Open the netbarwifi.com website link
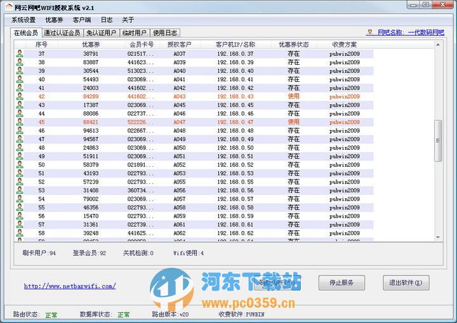 coord(70,286)
